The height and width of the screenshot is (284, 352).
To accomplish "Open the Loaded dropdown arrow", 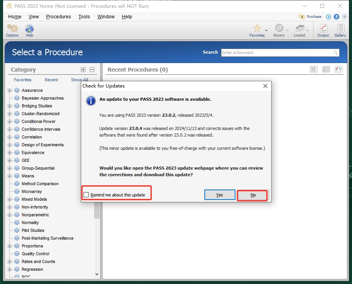I will point(308,30).
